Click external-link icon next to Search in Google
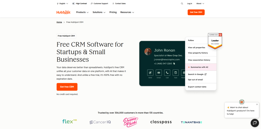This screenshot has width=261, height=129. [x=205, y=74]
